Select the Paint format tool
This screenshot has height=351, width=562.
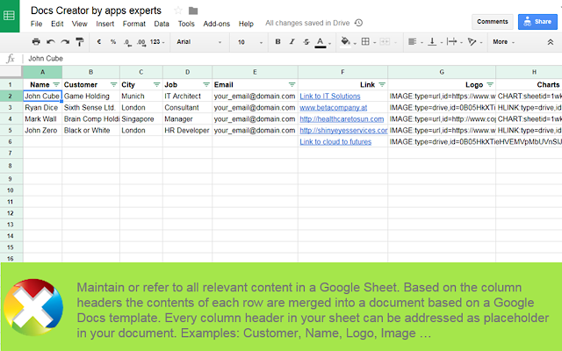(x=80, y=41)
